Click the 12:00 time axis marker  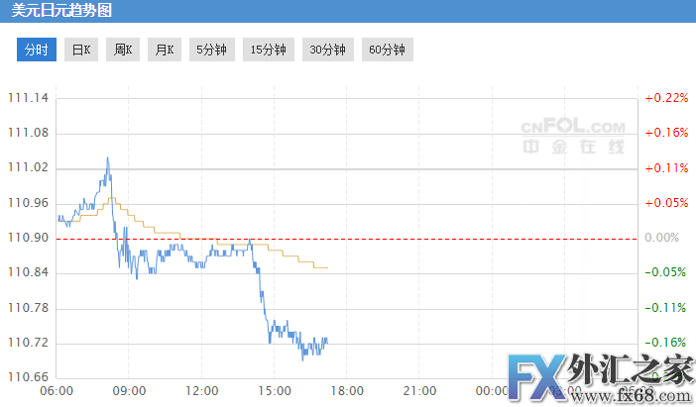click(202, 390)
